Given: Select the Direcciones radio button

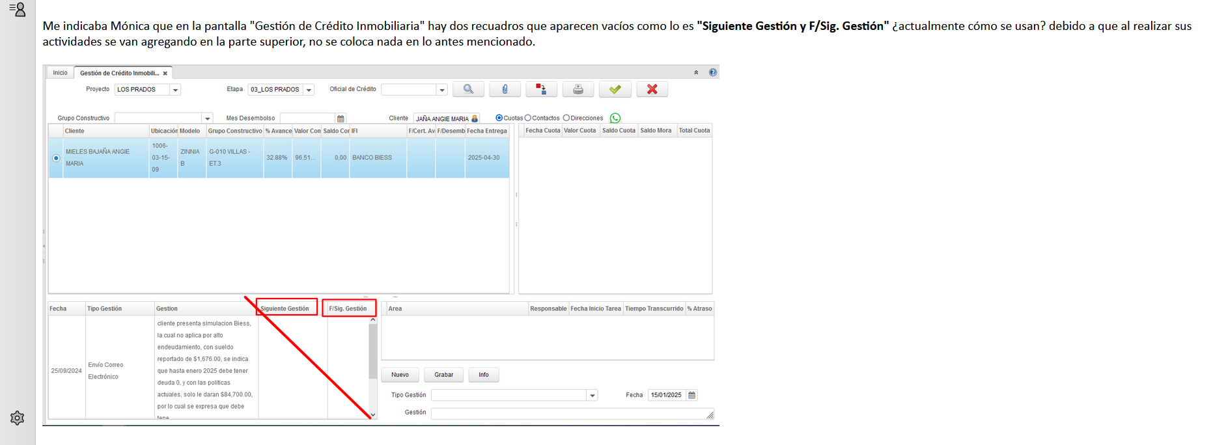Looking at the screenshot, I should (x=566, y=118).
